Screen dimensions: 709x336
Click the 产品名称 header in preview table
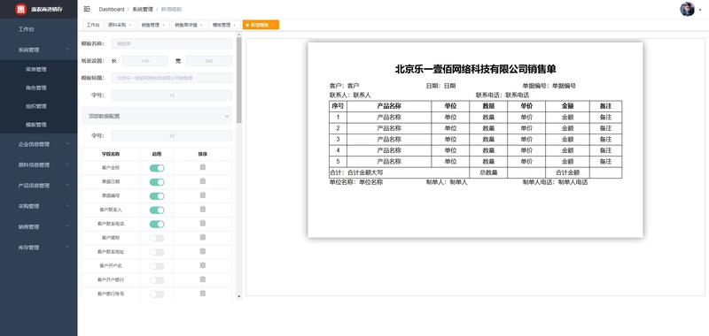[389, 106]
